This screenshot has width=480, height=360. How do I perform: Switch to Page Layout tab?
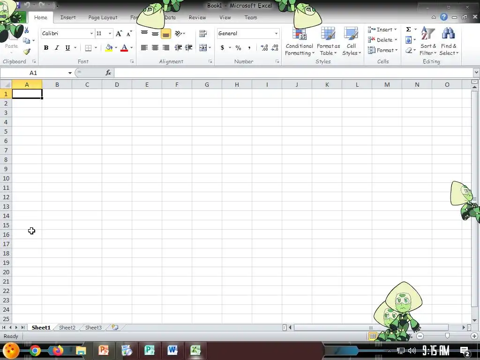103,17
